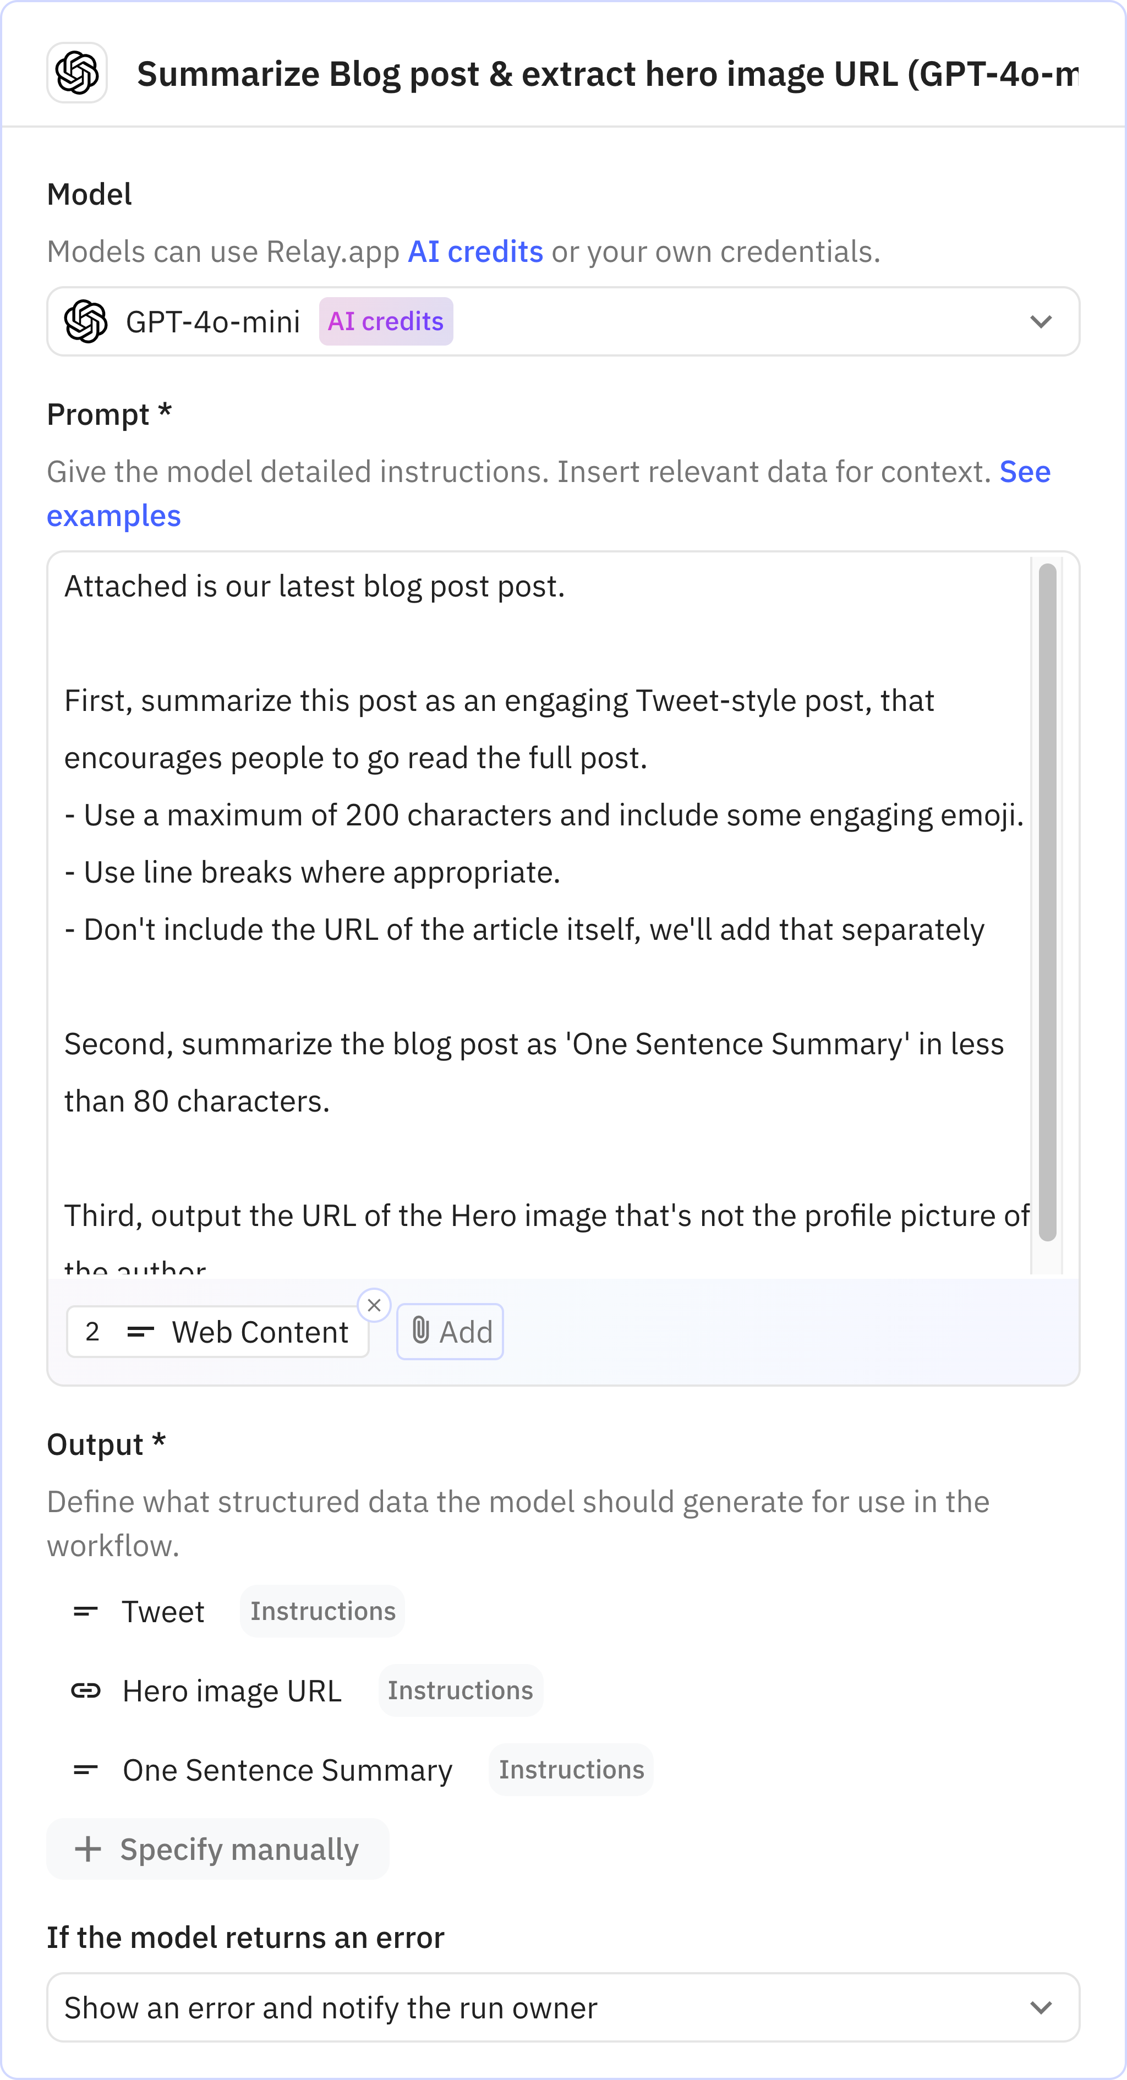The height and width of the screenshot is (2080, 1127).
Task: Click Add to attach more data
Action: [x=450, y=1331]
